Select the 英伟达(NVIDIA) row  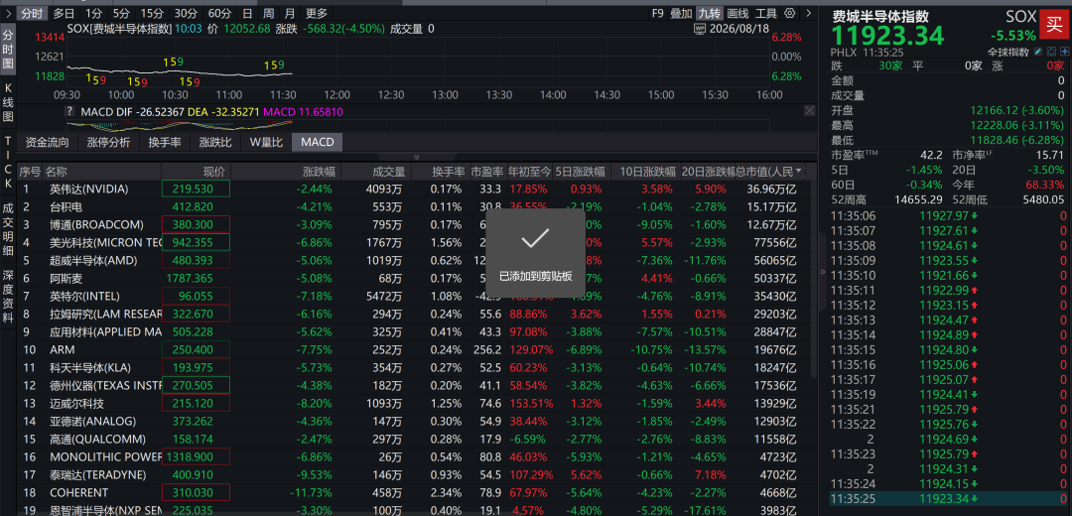[416, 189]
